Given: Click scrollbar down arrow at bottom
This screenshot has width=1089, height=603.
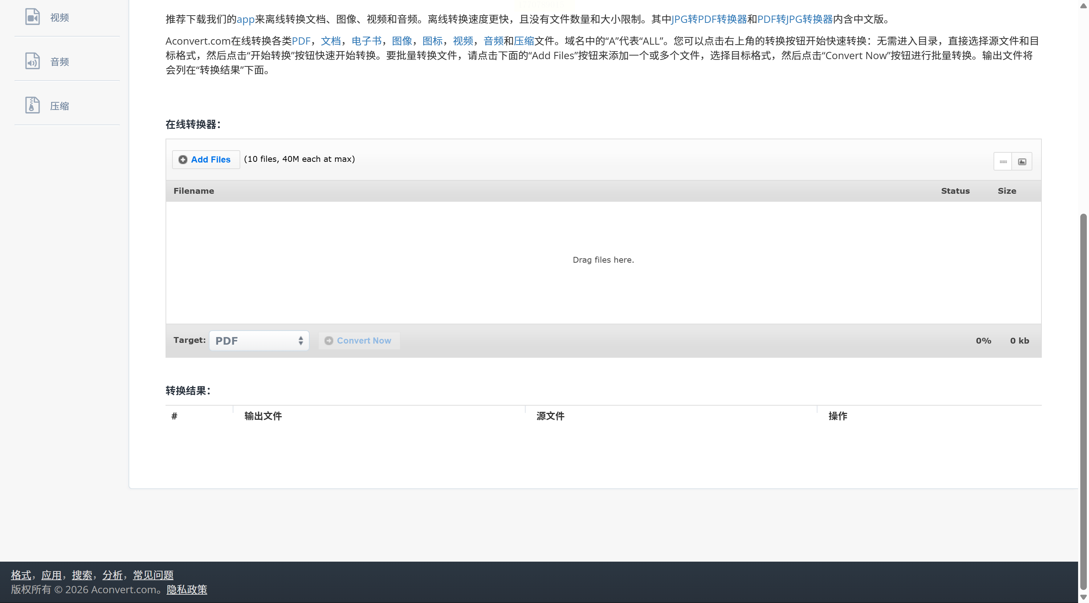Looking at the screenshot, I should pyautogui.click(x=1083, y=597).
